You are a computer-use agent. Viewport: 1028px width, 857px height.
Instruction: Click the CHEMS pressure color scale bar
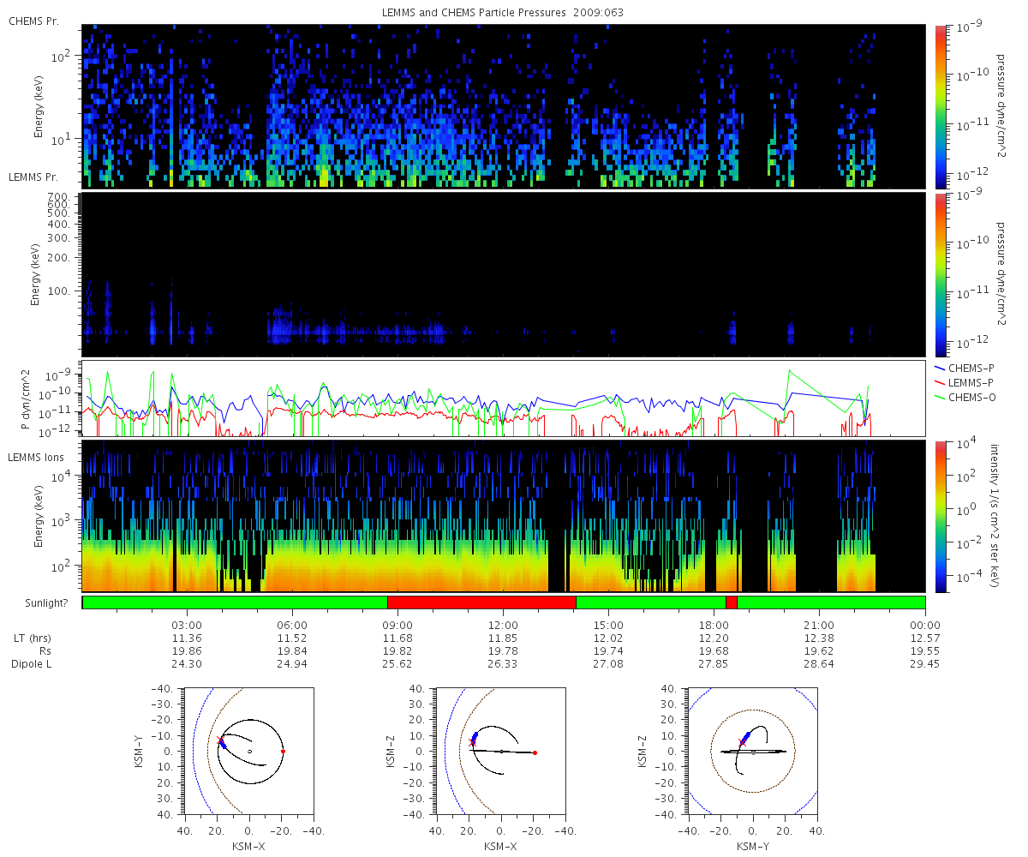940,105
